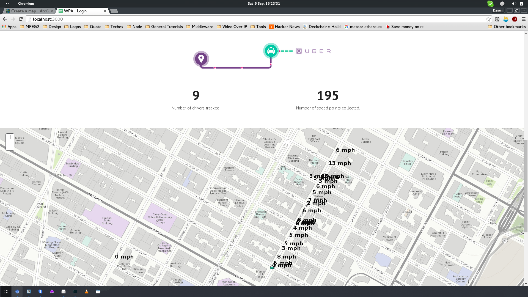Zoom in on the map
The image size is (528, 297).
pos(10,137)
